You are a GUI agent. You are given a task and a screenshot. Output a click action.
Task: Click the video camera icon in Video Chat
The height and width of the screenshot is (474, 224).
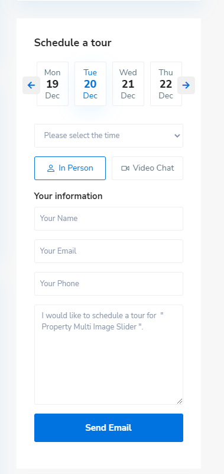pos(125,168)
